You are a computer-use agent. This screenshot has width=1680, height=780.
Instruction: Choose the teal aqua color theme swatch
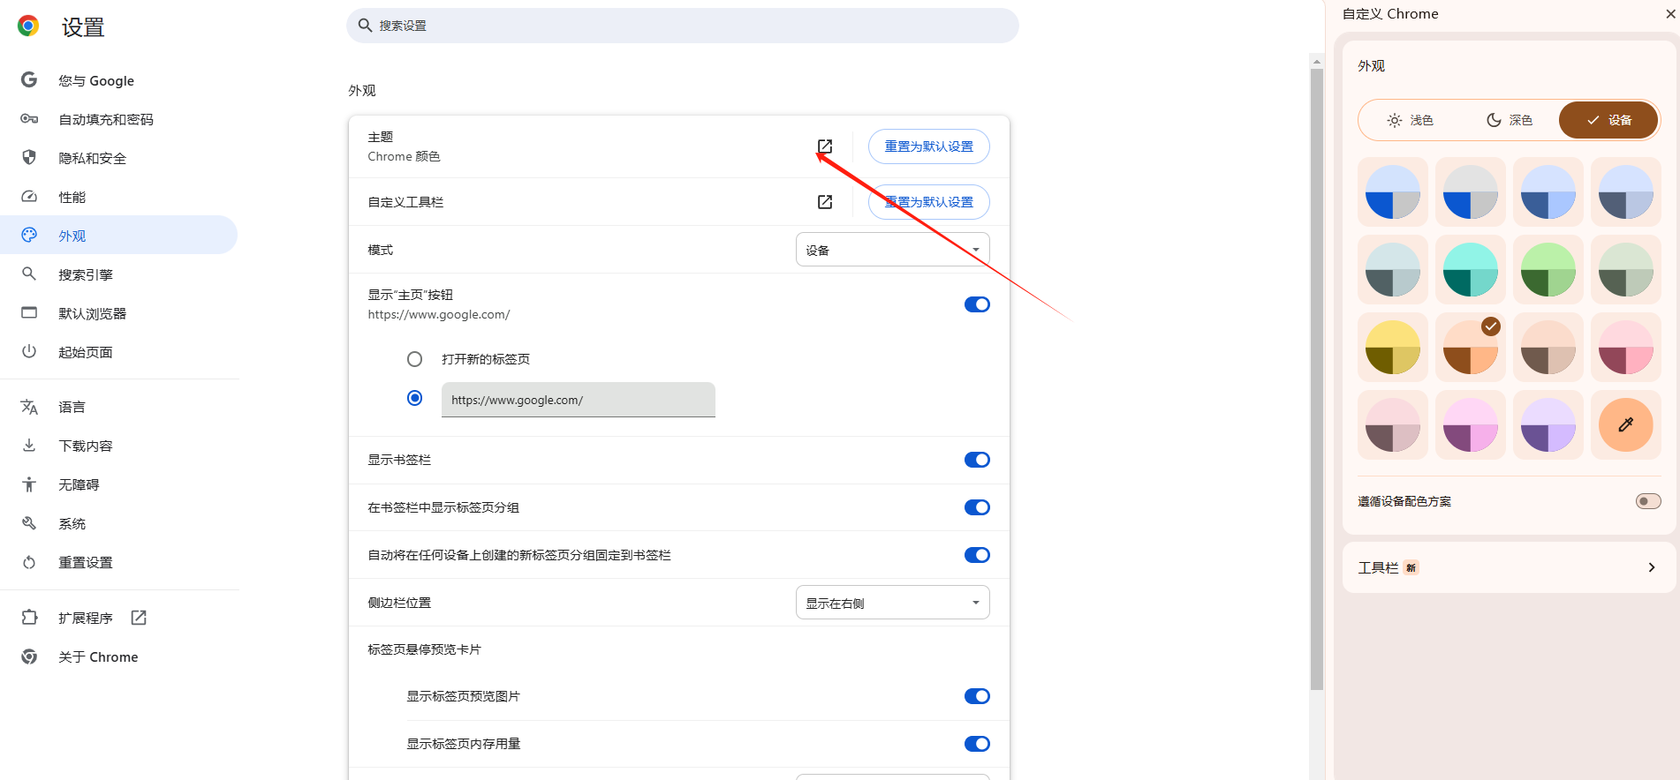coord(1471,269)
